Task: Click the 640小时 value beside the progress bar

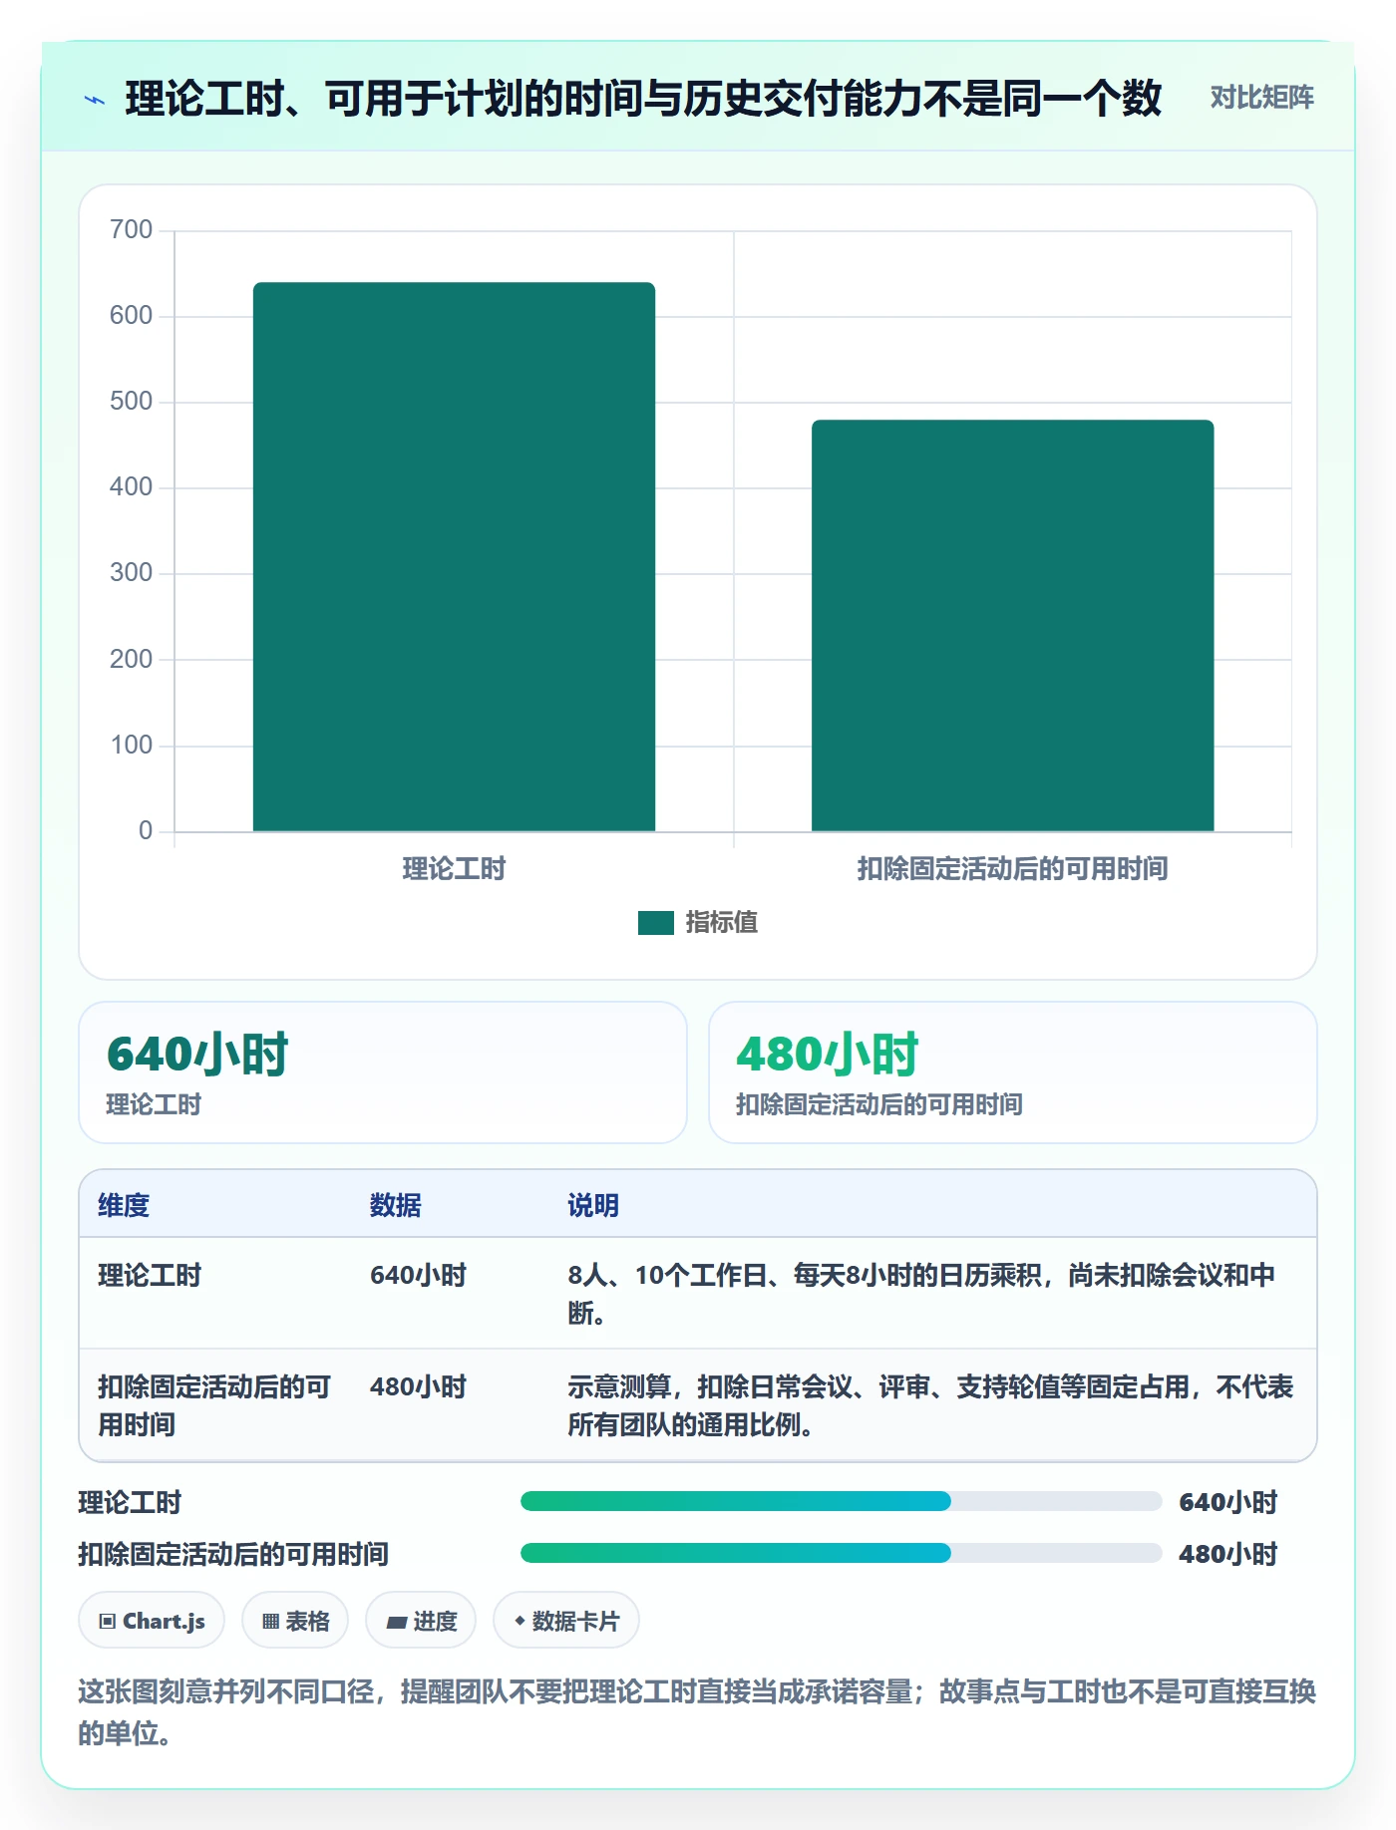Action: (1228, 1502)
